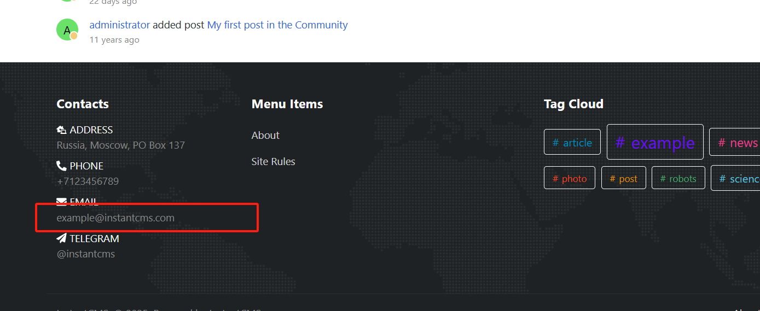Screen dimensions: 760x311
Task: Pick the #post tag
Action: (x=624, y=178)
